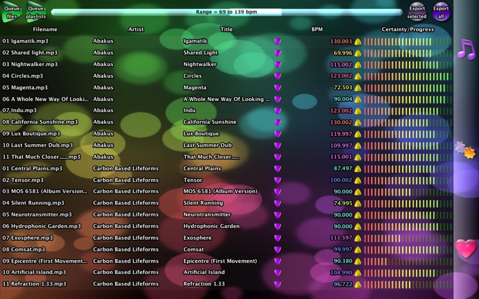Click the purple arrow for Igamatik
Screen dimensions: 479x299
pyautogui.click(x=277, y=41)
